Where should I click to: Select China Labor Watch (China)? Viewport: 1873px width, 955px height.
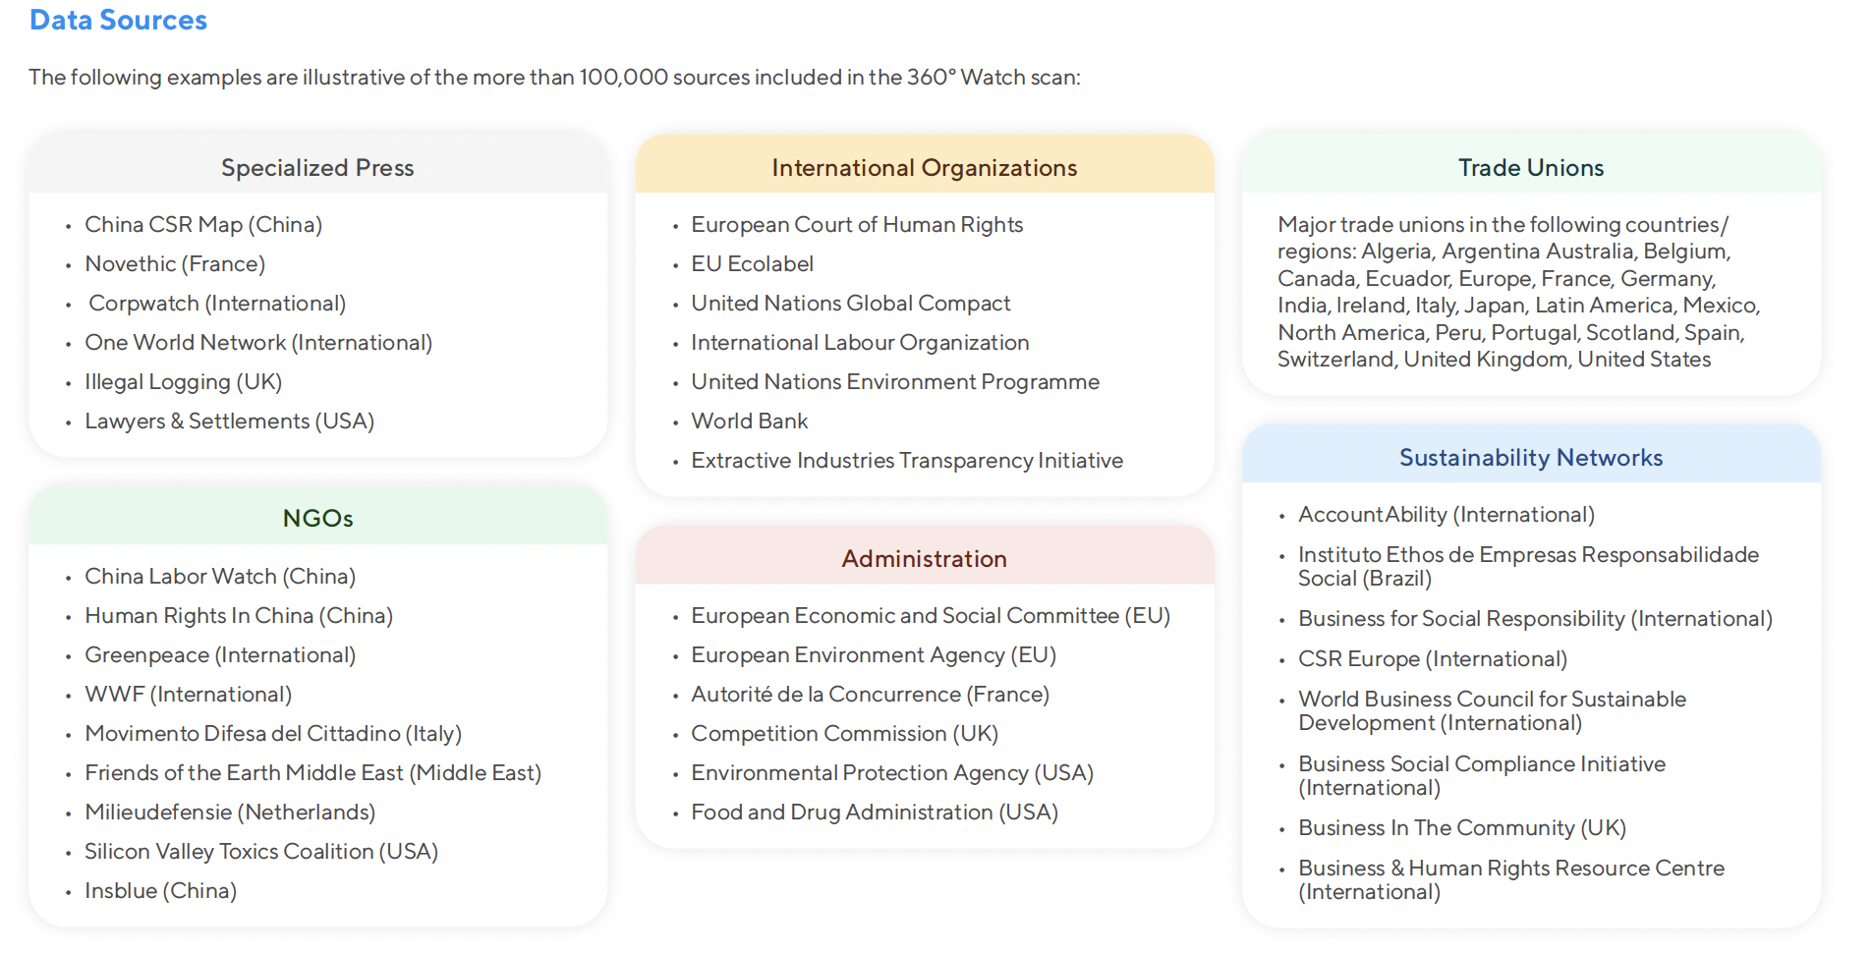tap(220, 577)
